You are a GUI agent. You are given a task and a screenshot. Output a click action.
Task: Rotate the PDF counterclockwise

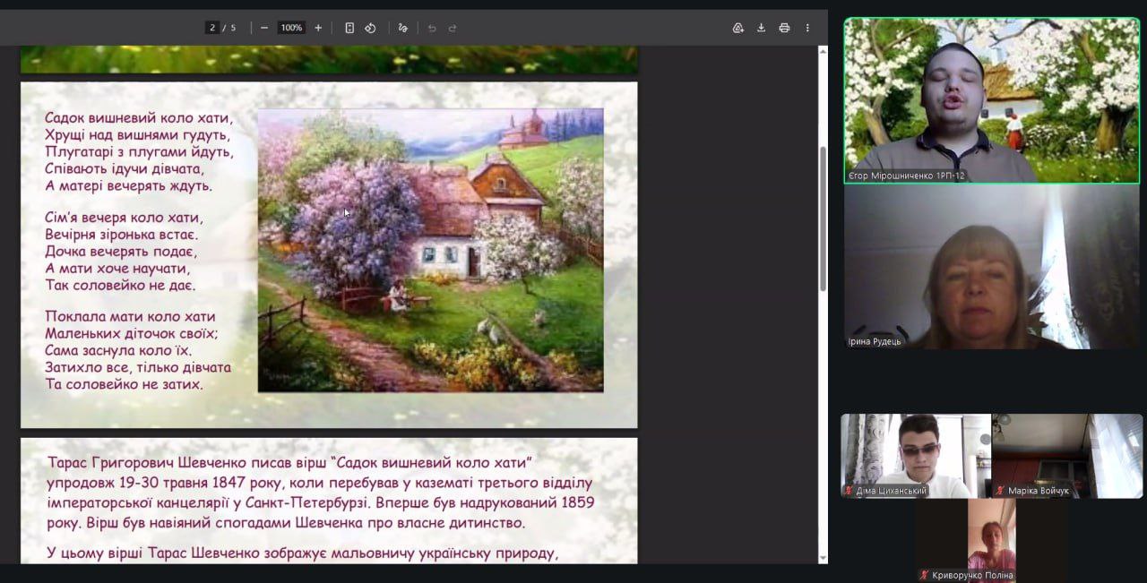pos(370,28)
